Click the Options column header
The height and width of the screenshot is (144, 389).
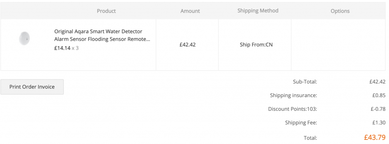pyautogui.click(x=340, y=11)
